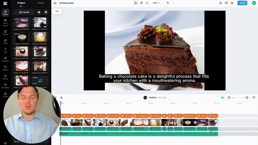Open the Photos panel in sidebar
Screen dimensions: 258x145
click(5, 33)
